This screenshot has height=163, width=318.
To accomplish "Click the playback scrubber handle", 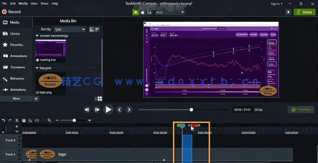I will tap(191, 110).
